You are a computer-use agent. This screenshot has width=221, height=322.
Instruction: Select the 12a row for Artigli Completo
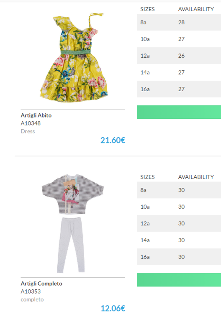179,223
